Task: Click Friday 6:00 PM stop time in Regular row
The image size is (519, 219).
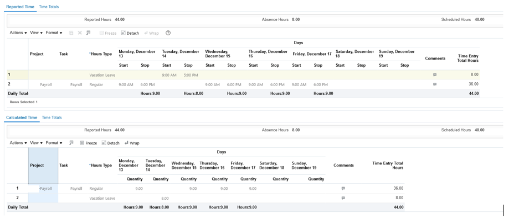Action: (321, 85)
